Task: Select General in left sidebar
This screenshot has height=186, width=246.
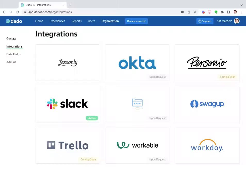Action: tap(11, 39)
